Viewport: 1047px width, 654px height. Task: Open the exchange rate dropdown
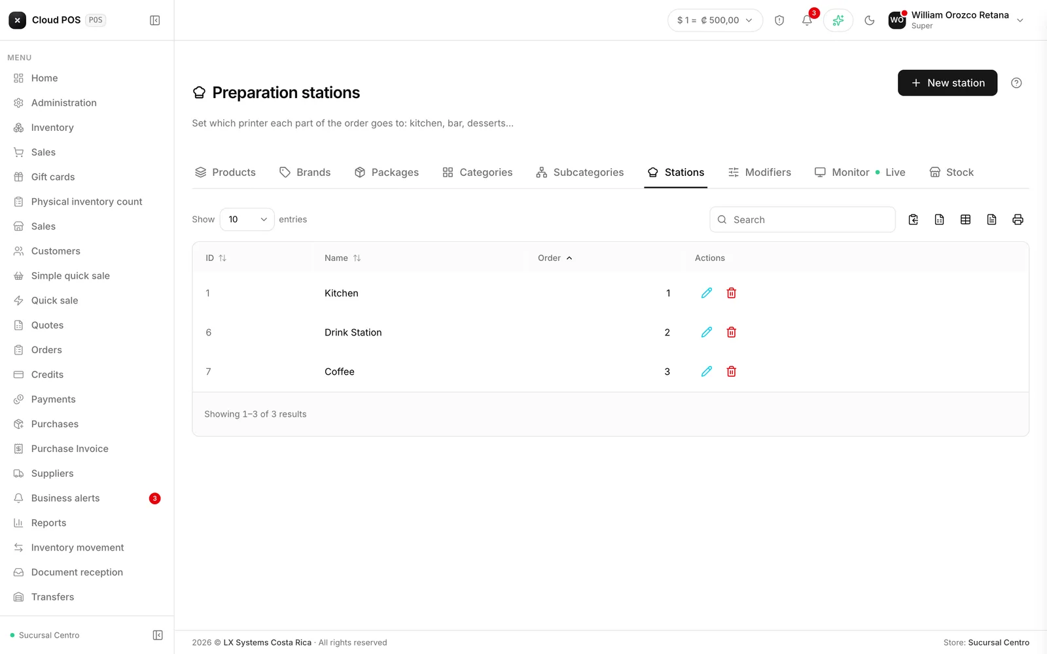click(715, 20)
